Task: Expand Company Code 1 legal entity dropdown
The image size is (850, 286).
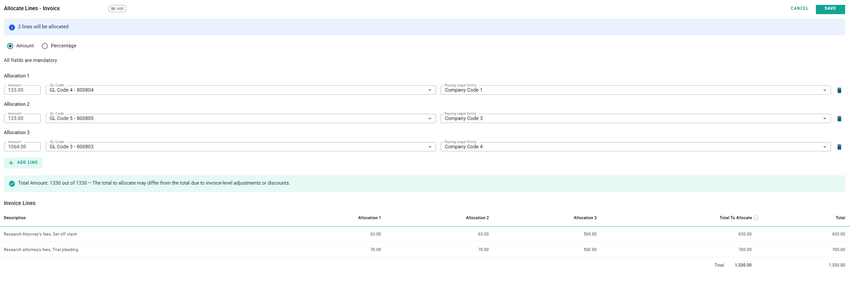Action: (636, 90)
